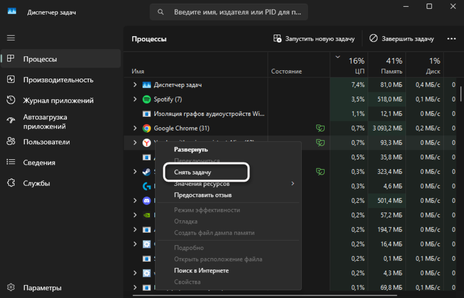464x298 pixels.
Task: Click Запустить новую задачу button
Action: pyautogui.click(x=314, y=39)
